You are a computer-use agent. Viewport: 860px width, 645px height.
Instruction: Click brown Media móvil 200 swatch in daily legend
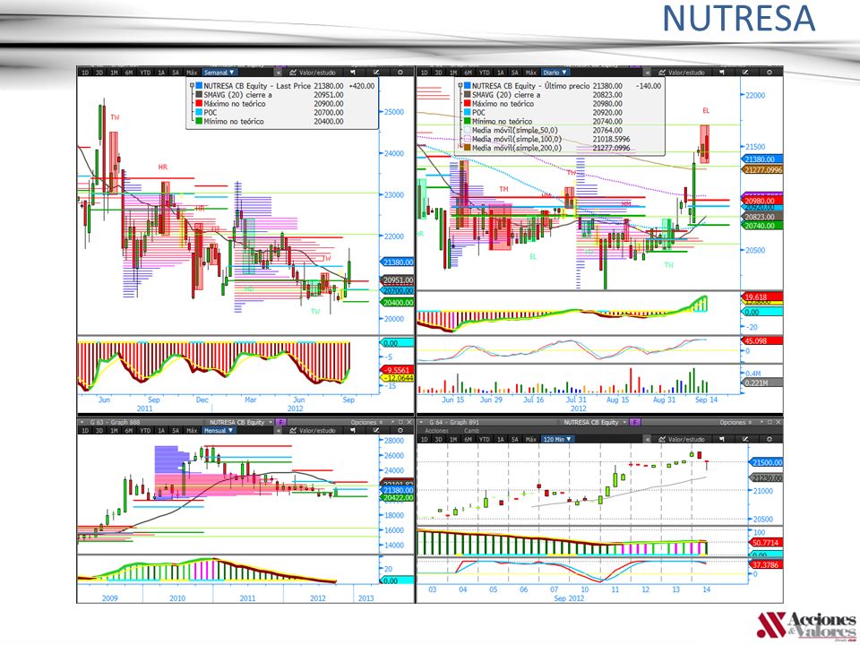[468, 148]
